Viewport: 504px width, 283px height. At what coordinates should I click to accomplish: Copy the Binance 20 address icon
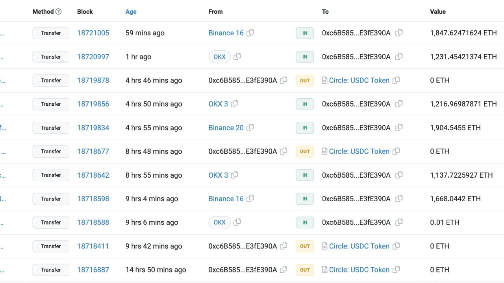coord(250,127)
